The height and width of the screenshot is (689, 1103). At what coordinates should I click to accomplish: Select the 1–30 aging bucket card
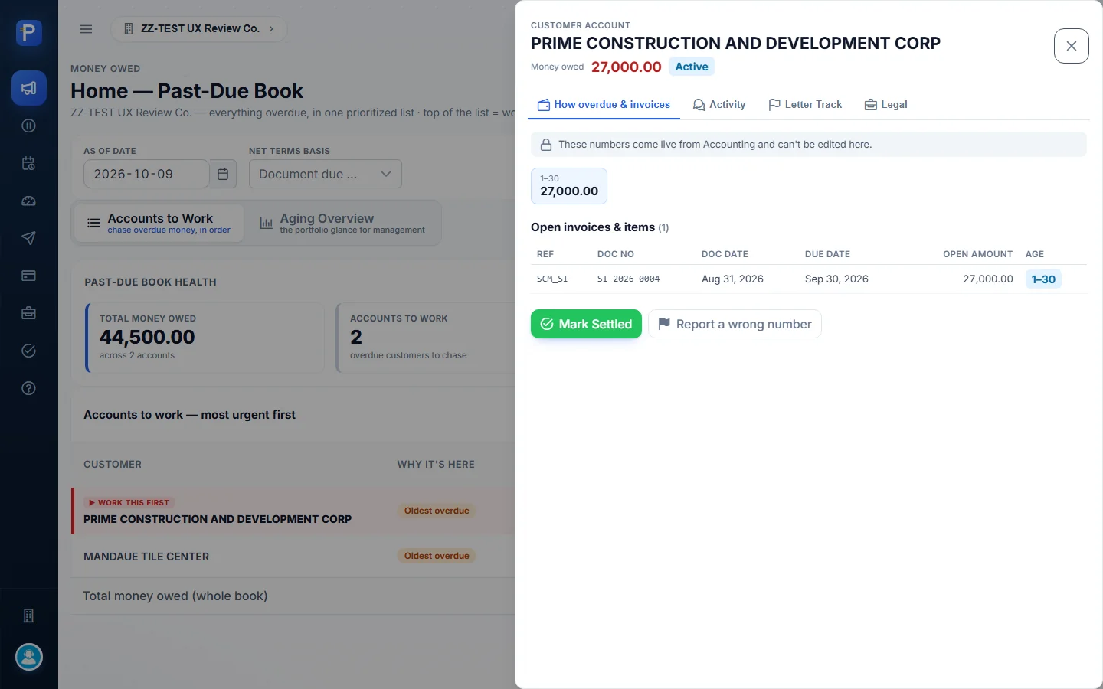tap(569, 186)
